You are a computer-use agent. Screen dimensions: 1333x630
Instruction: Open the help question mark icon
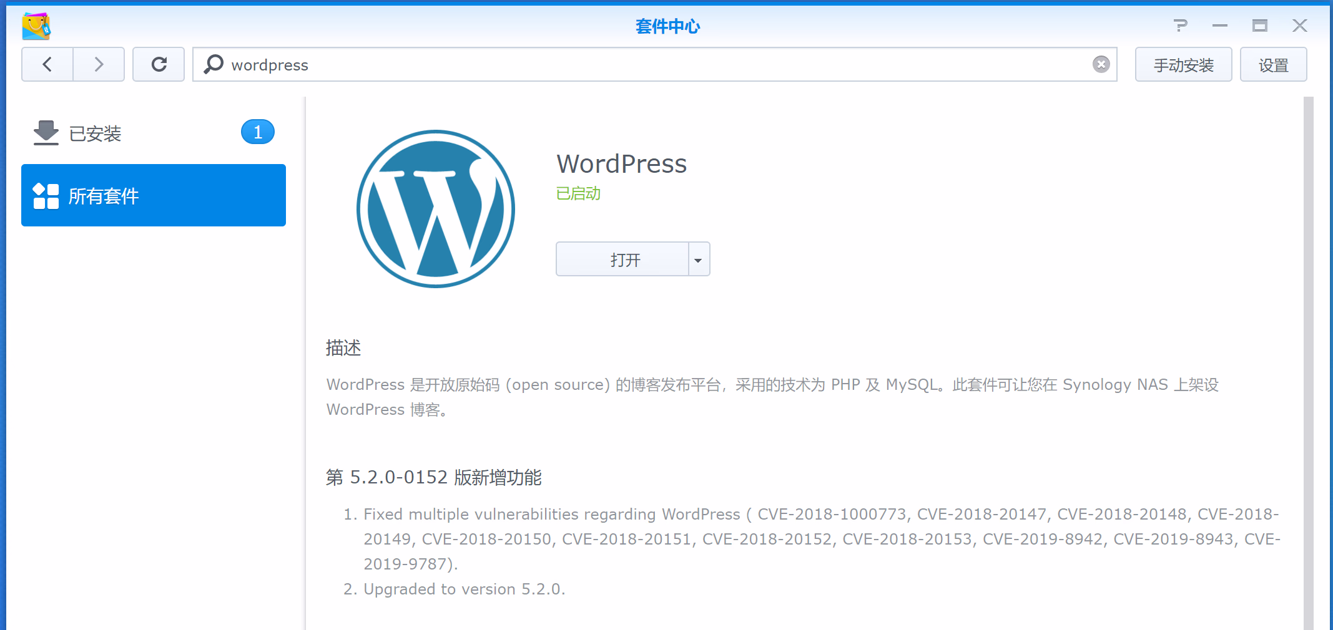pos(1179,26)
